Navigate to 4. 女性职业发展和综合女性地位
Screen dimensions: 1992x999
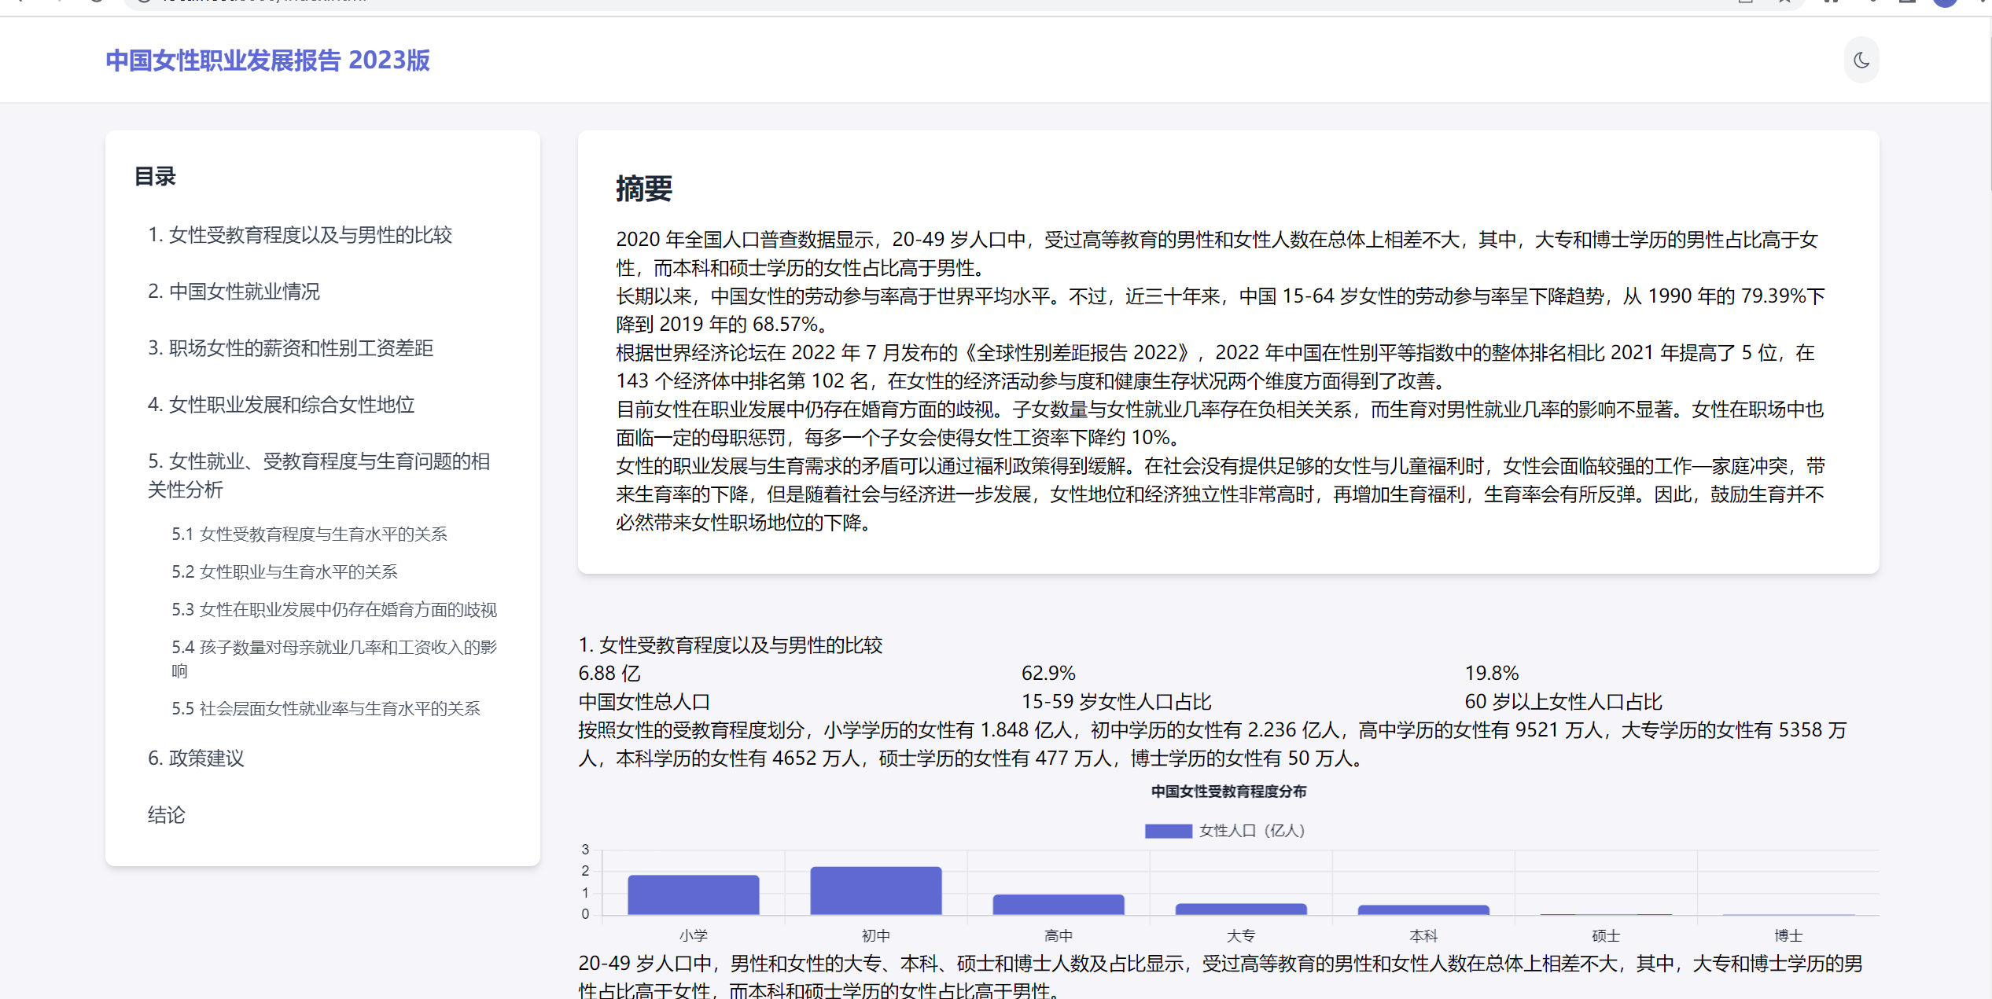click(x=281, y=405)
